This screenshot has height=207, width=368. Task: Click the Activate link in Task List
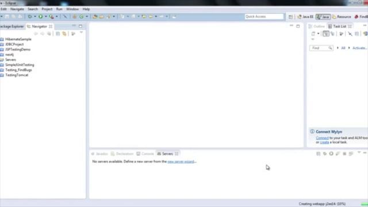coord(359,48)
